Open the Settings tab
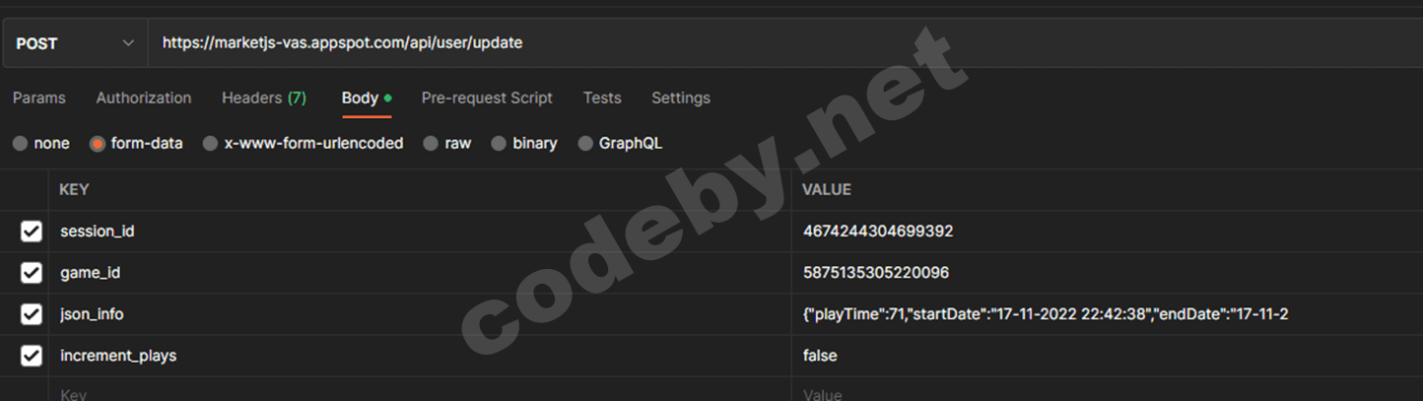 pos(681,98)
